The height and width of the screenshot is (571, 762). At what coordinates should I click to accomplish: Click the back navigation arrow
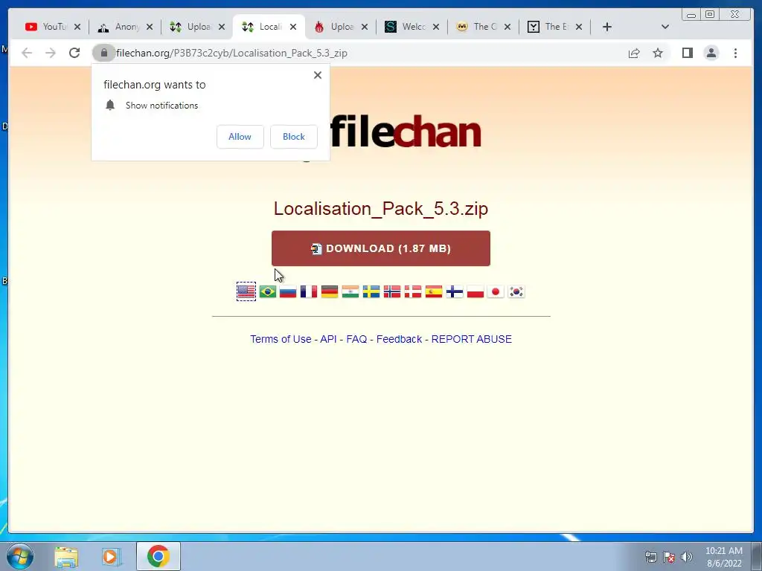pos(27,53)
